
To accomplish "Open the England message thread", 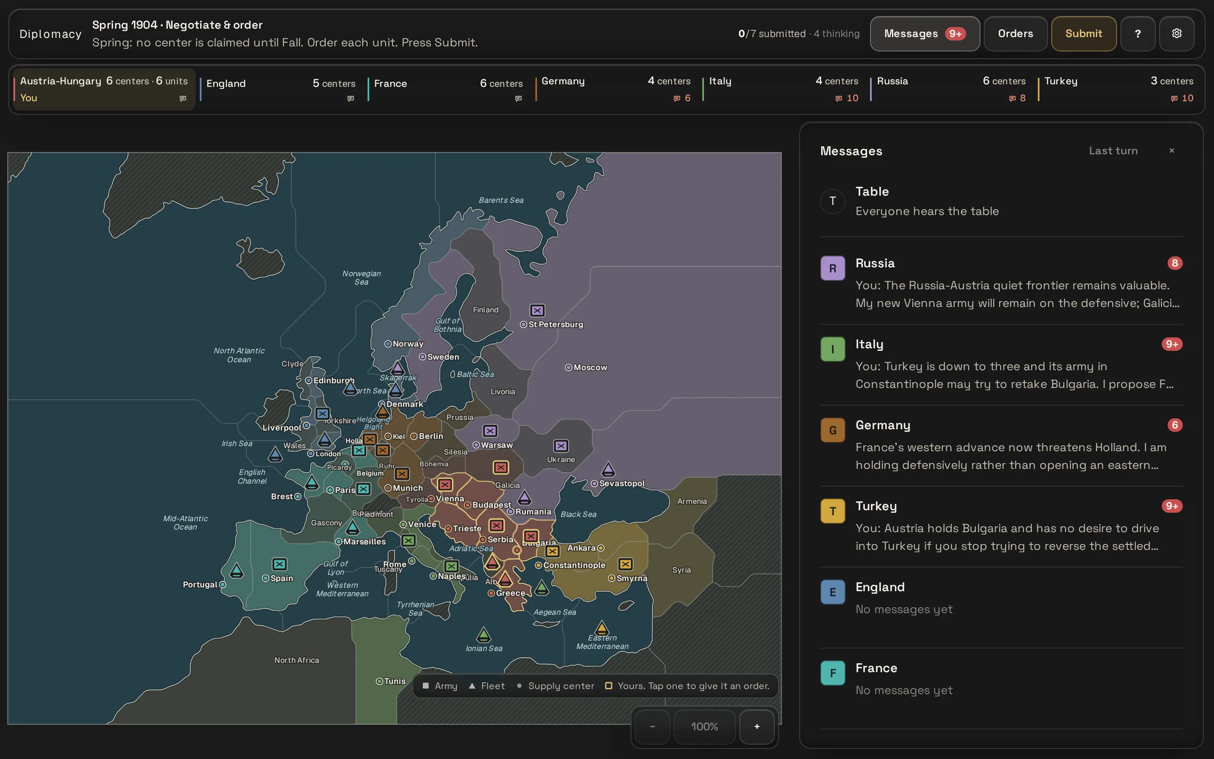I will click(x=1001, y=607).
